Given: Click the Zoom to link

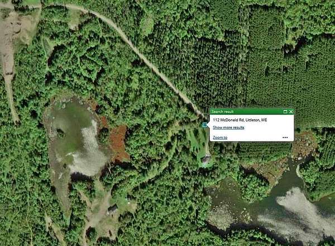Looking at the screenshot, I should [x=220, y=138].
